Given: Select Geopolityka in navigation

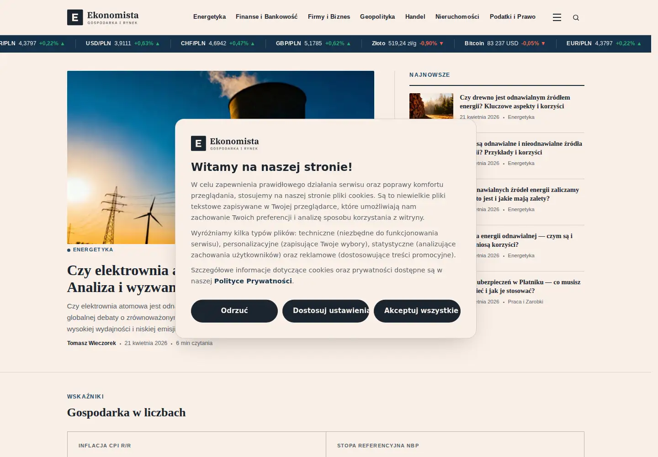Looking at the screenshot, I should tap(377, 16).
